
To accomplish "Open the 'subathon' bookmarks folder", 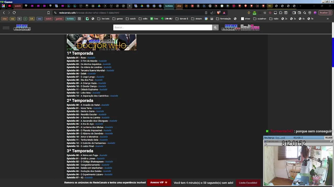I will (260, 19).
